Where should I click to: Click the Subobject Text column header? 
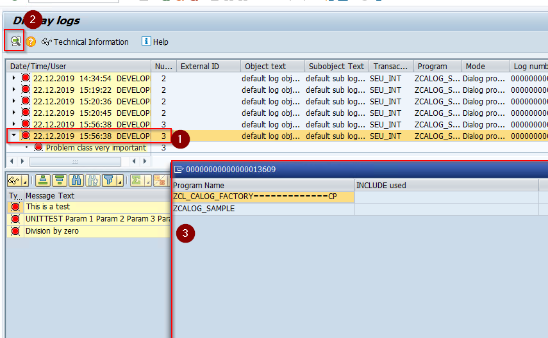coord(337,67)
